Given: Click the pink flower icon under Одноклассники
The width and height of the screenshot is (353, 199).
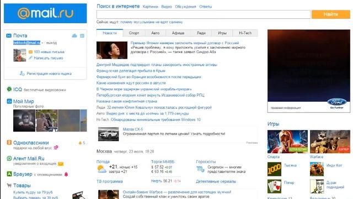Looking at the screenshot, I should tap(56, 148).
